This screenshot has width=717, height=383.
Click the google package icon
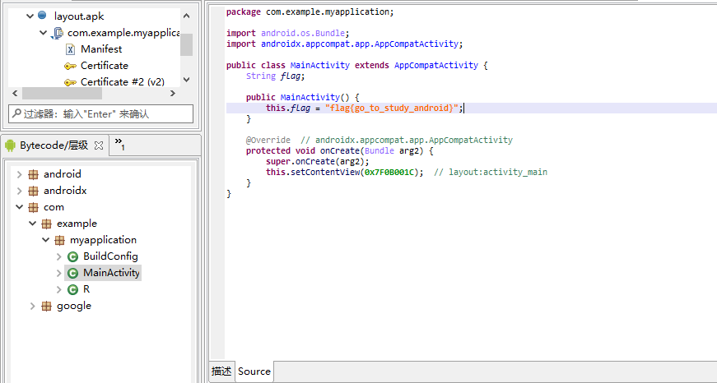(46, 306)
